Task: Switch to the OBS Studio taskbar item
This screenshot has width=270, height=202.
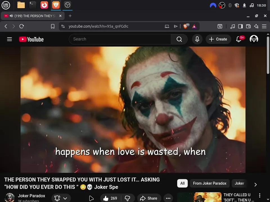Action: [x=67, y=5]
